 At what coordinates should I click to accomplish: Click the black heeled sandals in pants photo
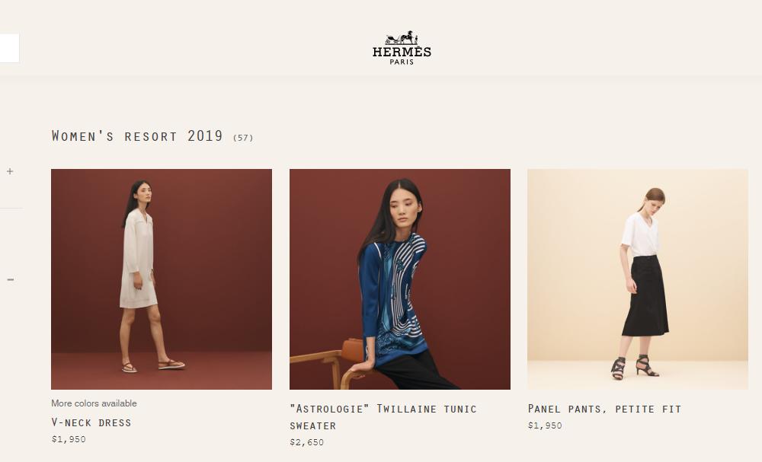point(634,368)
